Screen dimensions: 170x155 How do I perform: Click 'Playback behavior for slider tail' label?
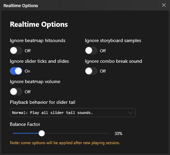click(42, 102)
